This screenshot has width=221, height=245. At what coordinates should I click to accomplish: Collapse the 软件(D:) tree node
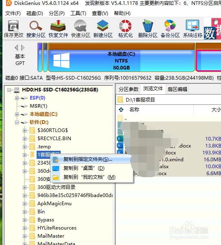[17, 122]
